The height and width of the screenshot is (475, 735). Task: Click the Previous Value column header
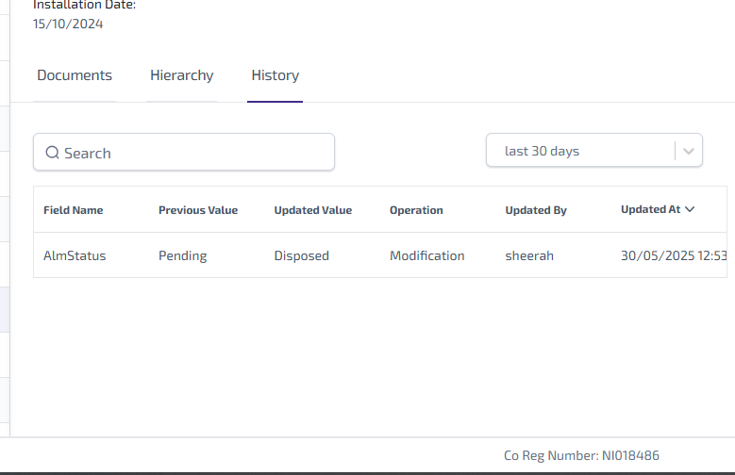coord(198,210)
